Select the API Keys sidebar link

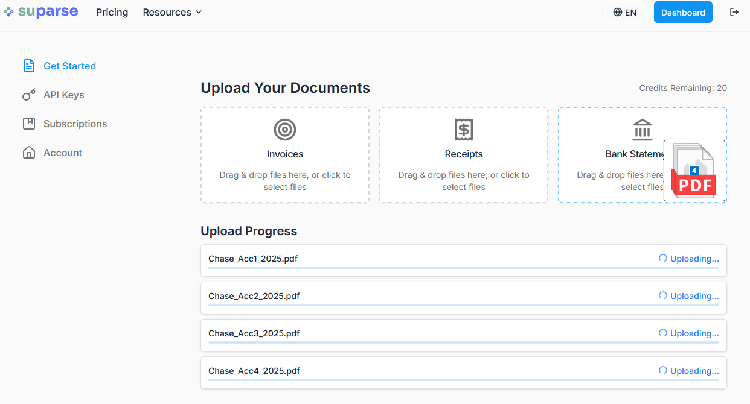pos(63,95)
